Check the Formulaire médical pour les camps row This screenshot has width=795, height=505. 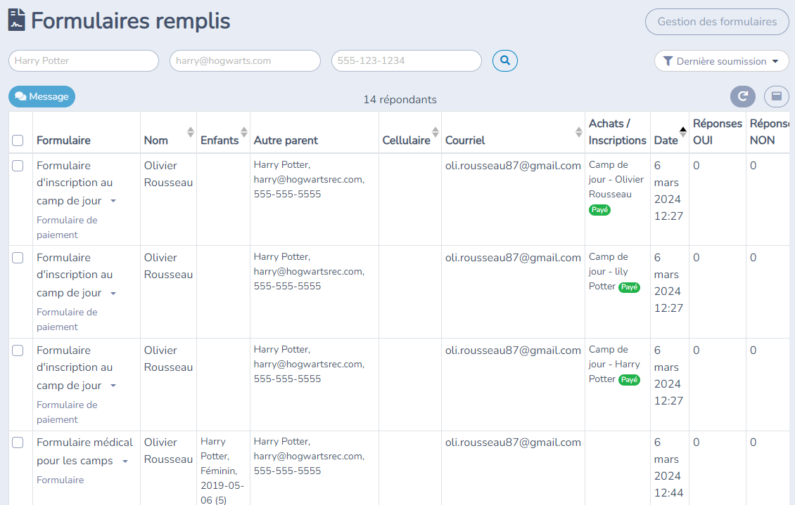[18, 442]
